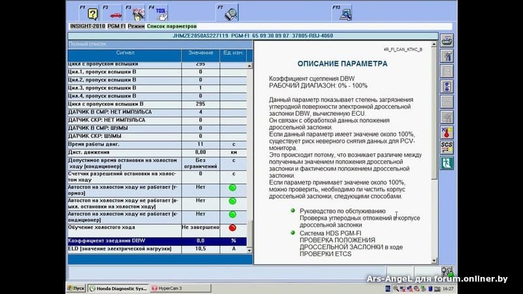Click green indicator in the к-ондиционер row
This screenshot has width=523, height=294.
232,214
